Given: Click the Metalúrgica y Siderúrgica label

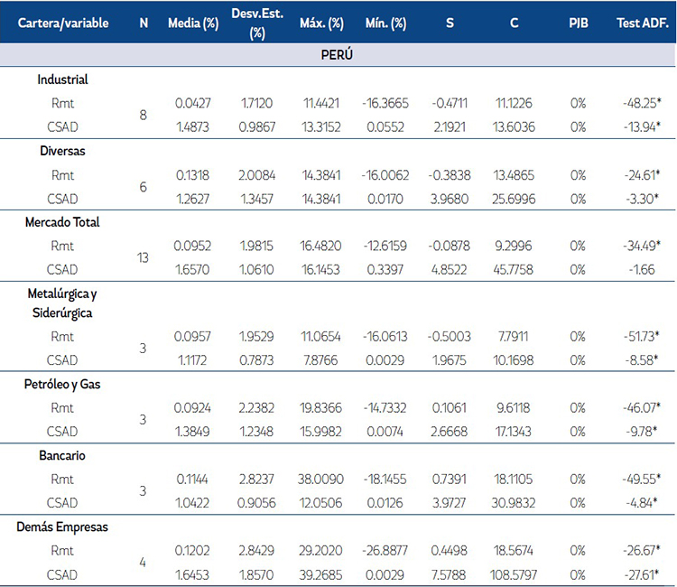Looking at the screenshot, I should 62,302.
